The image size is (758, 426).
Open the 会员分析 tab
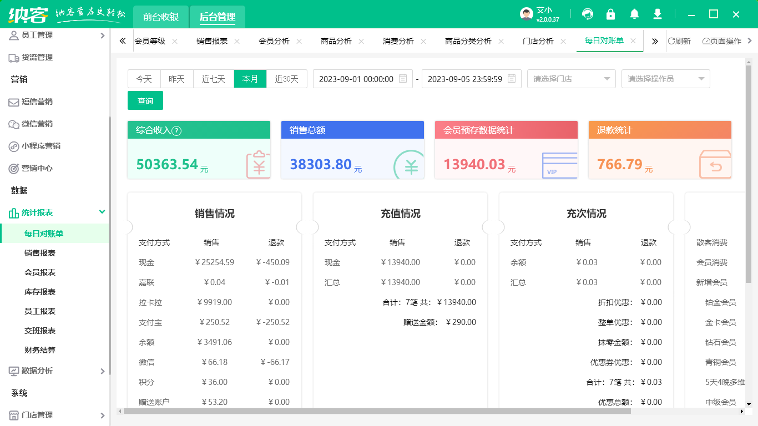(x=274, y=41)
